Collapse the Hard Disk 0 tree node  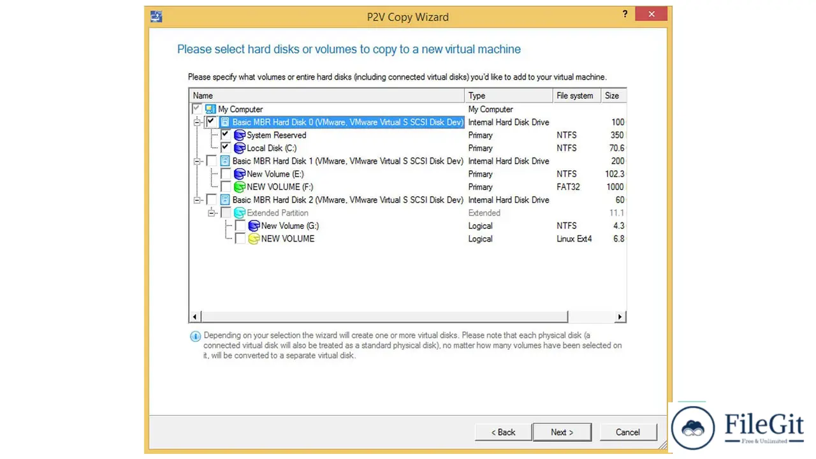[197, 122]
